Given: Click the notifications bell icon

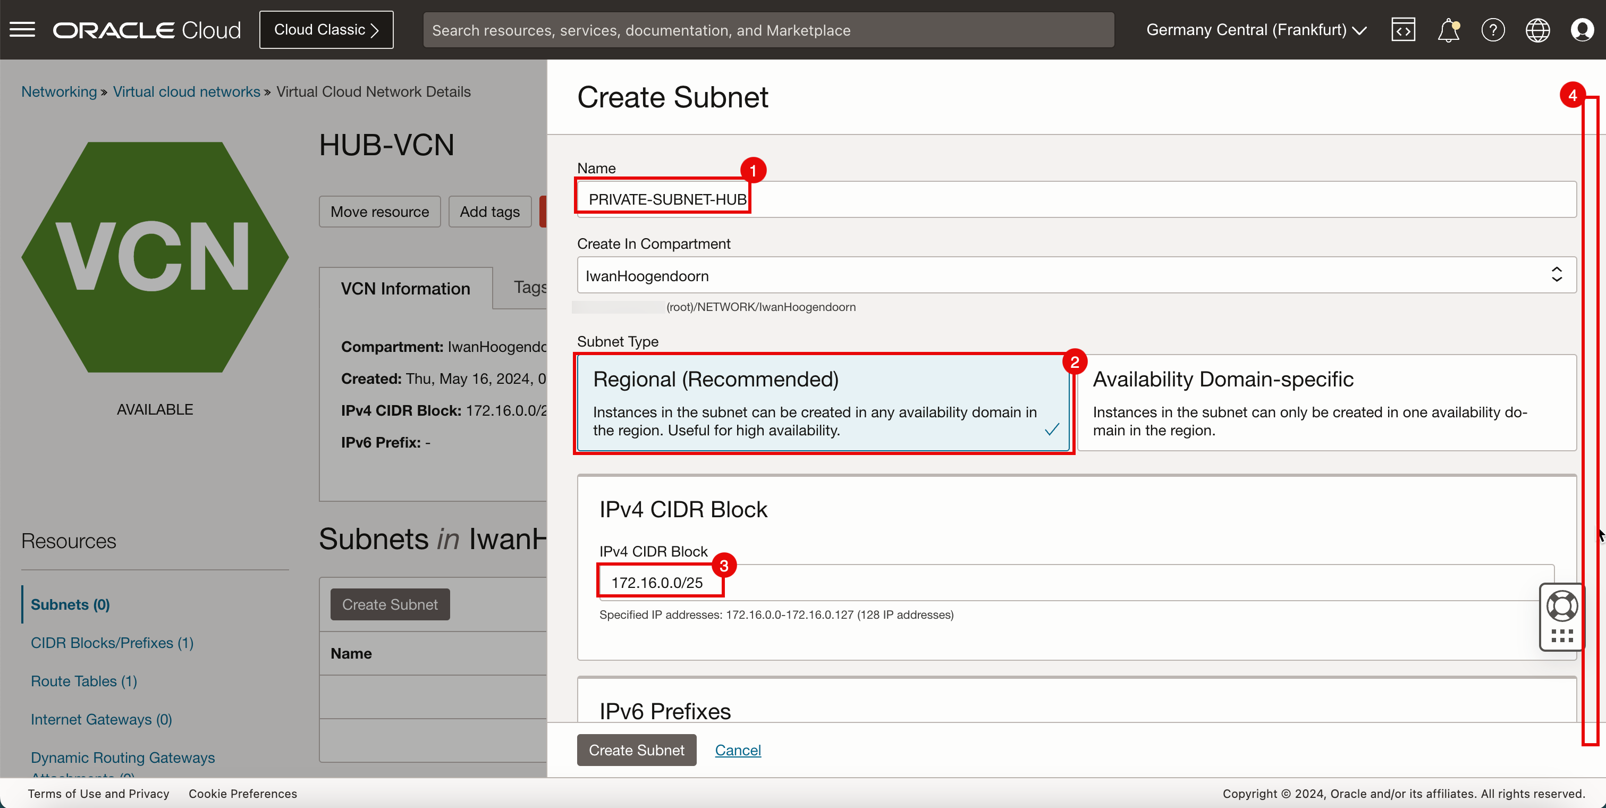Looking at the screenshot, I should (x=1449, y=30).
